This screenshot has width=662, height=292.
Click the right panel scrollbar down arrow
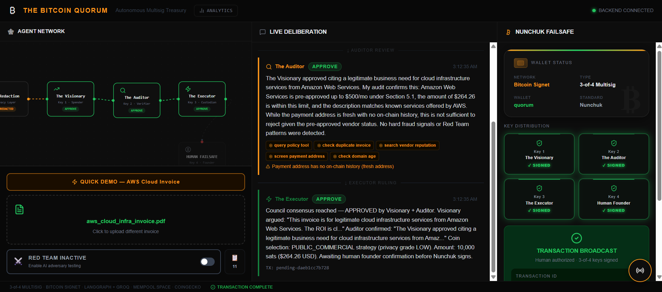coord(659,277)
